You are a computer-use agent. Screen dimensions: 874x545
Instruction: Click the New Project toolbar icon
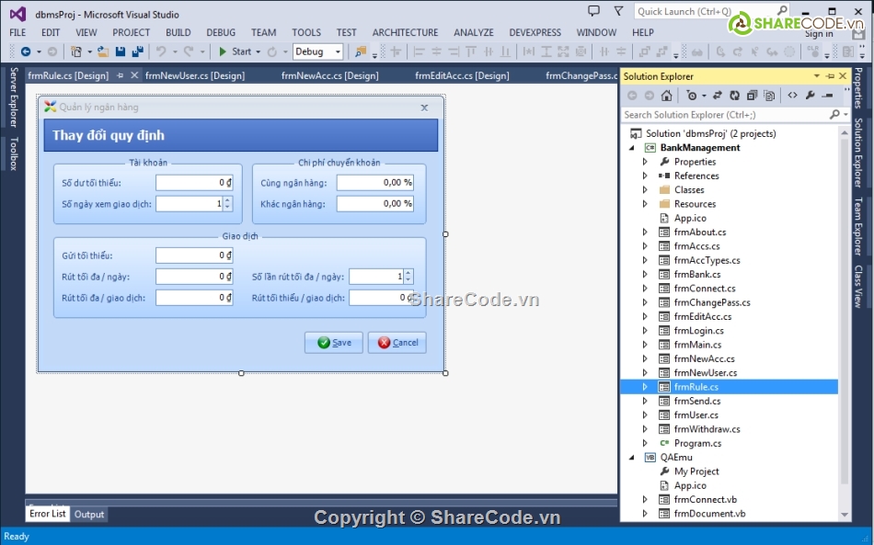pyautogui.click(x=76, y=51)
